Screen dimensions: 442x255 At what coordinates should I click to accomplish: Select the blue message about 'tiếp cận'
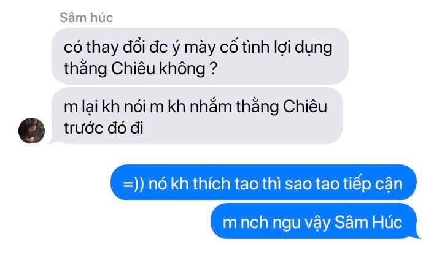click(x=263, y=183)
